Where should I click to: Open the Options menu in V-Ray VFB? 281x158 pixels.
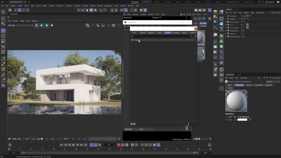35,21
